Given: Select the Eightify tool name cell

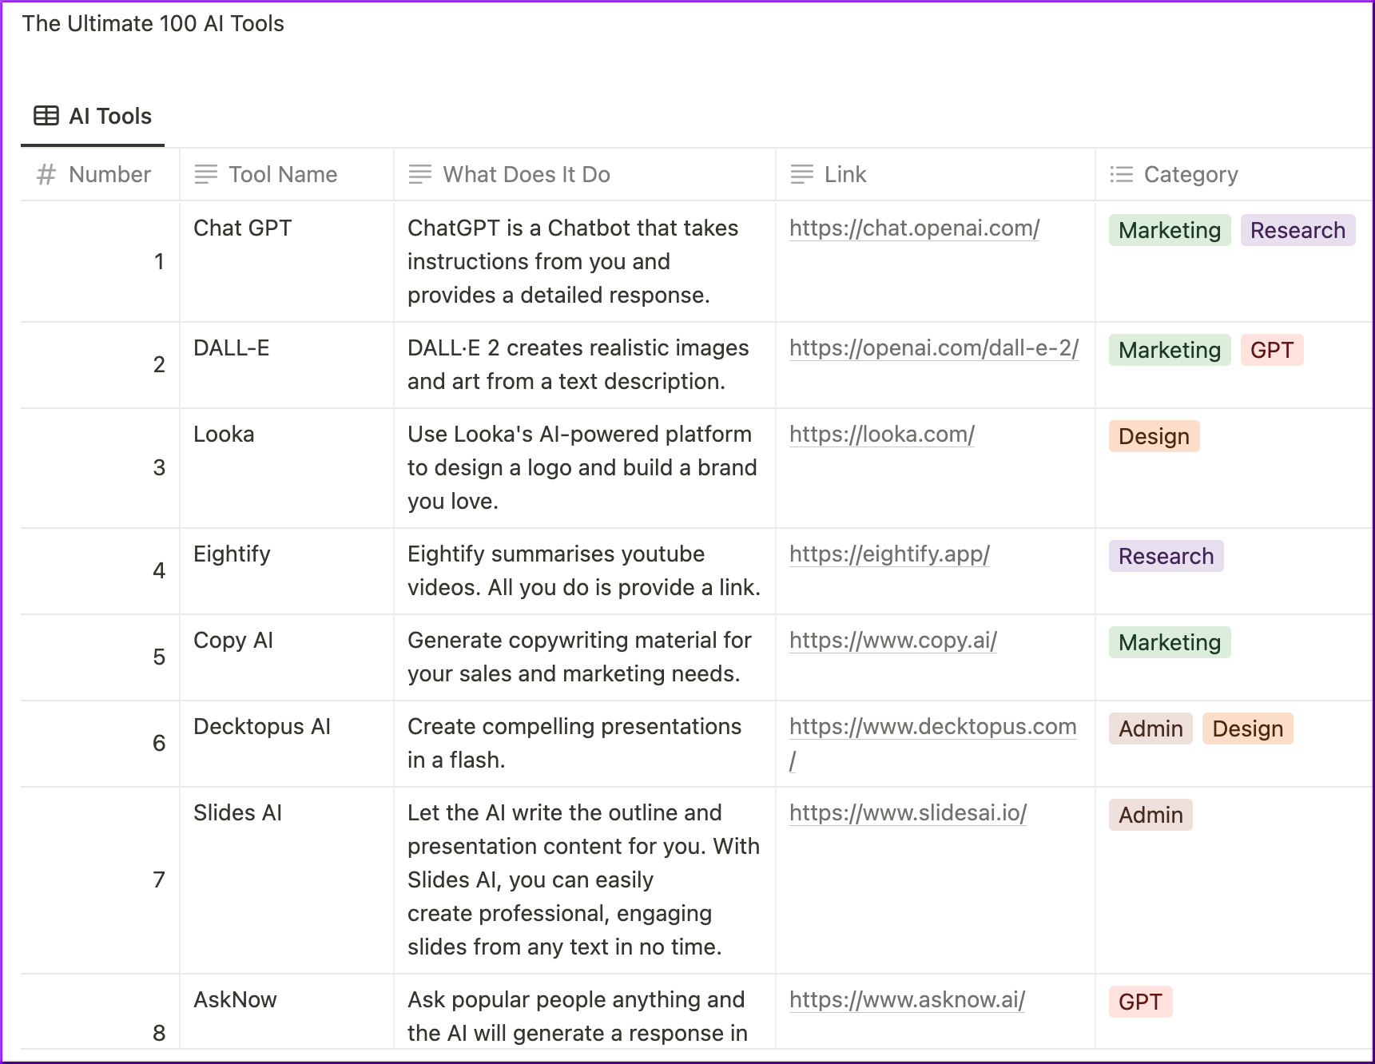Looking at the screenshot, I should 287,571.
